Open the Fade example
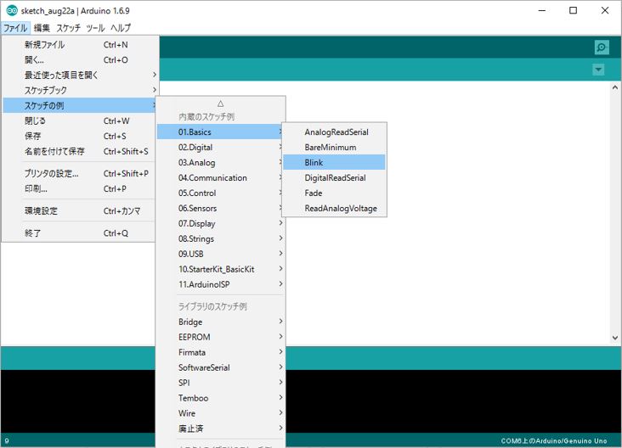 pos(334,193)
